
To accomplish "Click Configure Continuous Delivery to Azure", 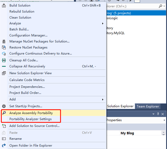I will [x=53, y=54].
